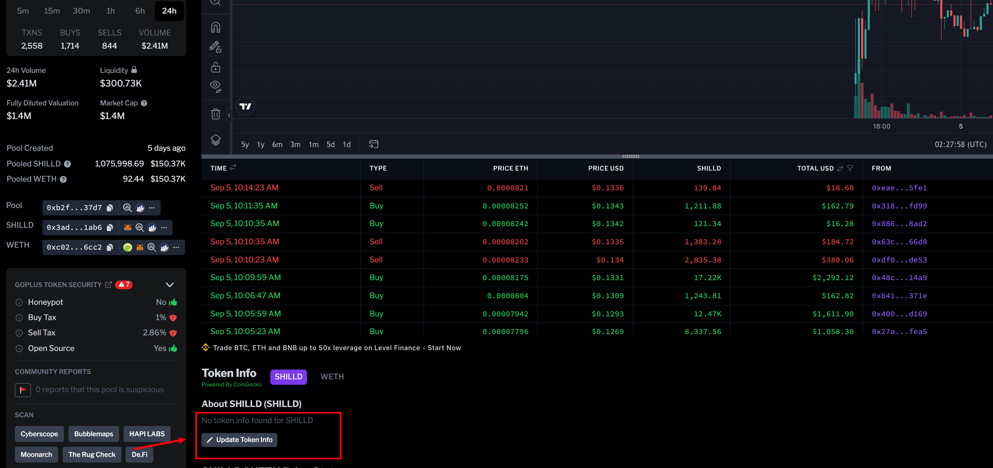993x468 pixels.
Task: Open the Cyberscope scan link
Action: coord(39,434)
